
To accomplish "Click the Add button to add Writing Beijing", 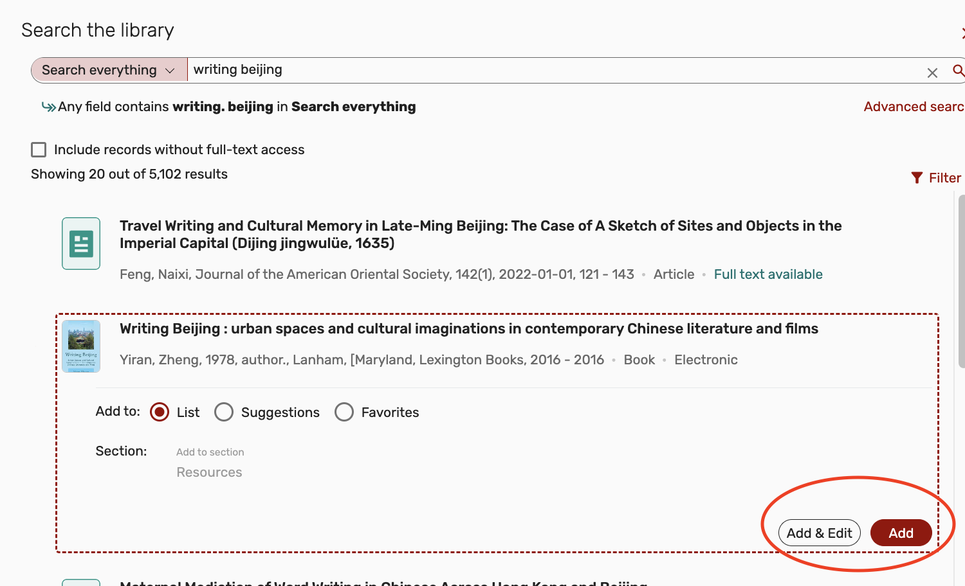I will (901, 533).
